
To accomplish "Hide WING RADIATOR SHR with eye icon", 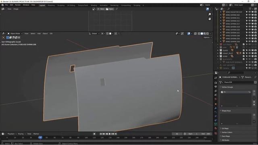I will (x=250, y=12).
